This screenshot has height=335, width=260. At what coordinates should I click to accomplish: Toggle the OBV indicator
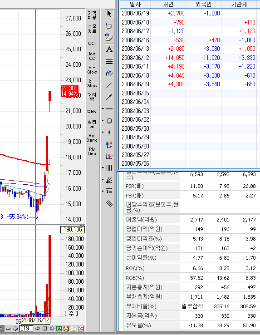pos(92,111)
